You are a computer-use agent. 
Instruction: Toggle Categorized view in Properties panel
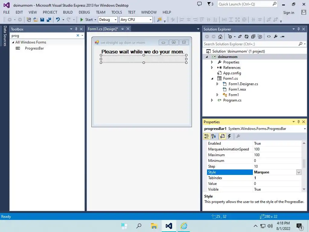point(207,136)
